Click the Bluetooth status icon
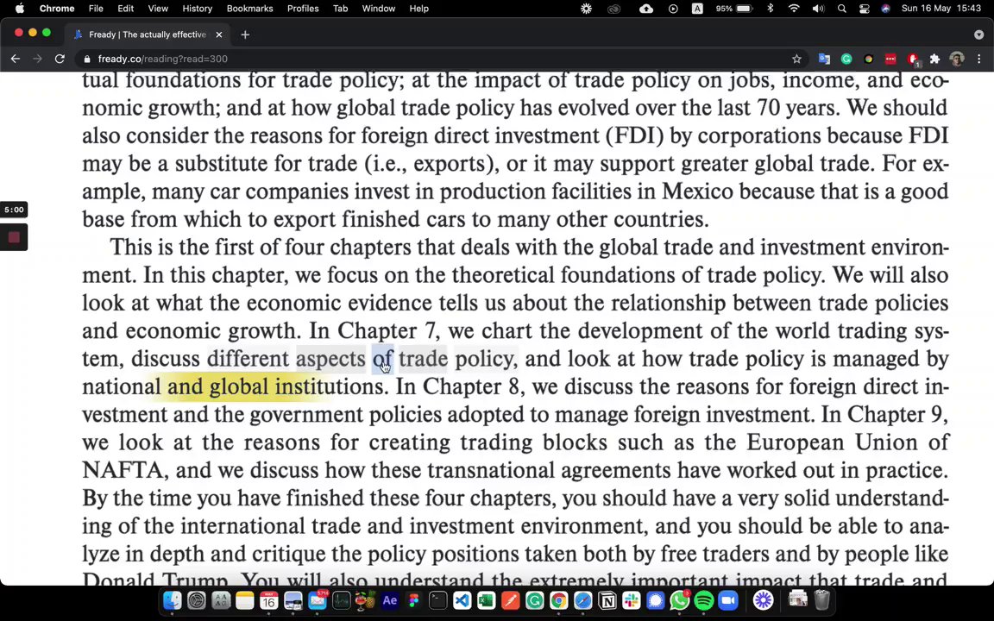This screenshot has width=994, height=621. coord(771,9)
